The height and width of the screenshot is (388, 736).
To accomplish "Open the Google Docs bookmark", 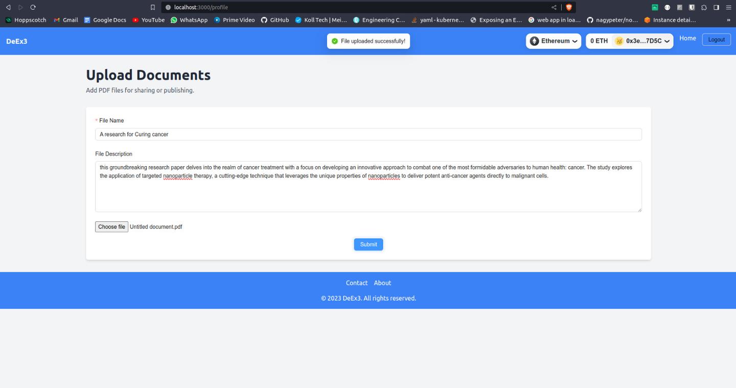I will tap(105, 20).
